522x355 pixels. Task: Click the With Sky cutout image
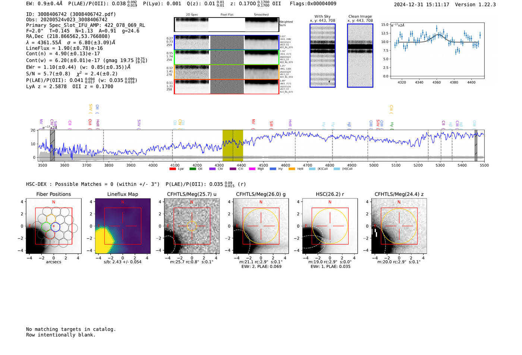(x=323, y=56)
